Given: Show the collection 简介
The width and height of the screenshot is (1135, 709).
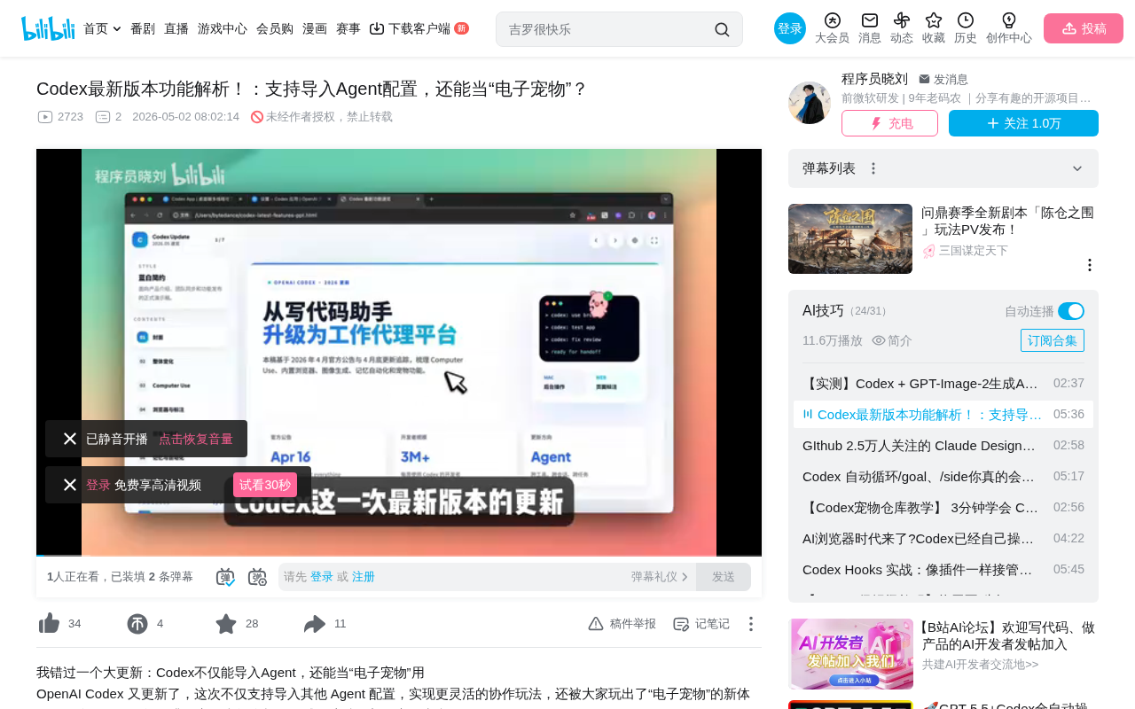Looking at the screenshot, I should 892,340.
